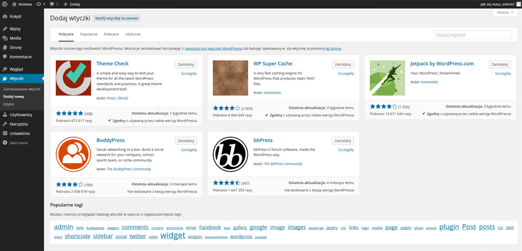Click the Szukaj wtyczek search field
This screenshot has width=522, height=251.
coord(474,35)
